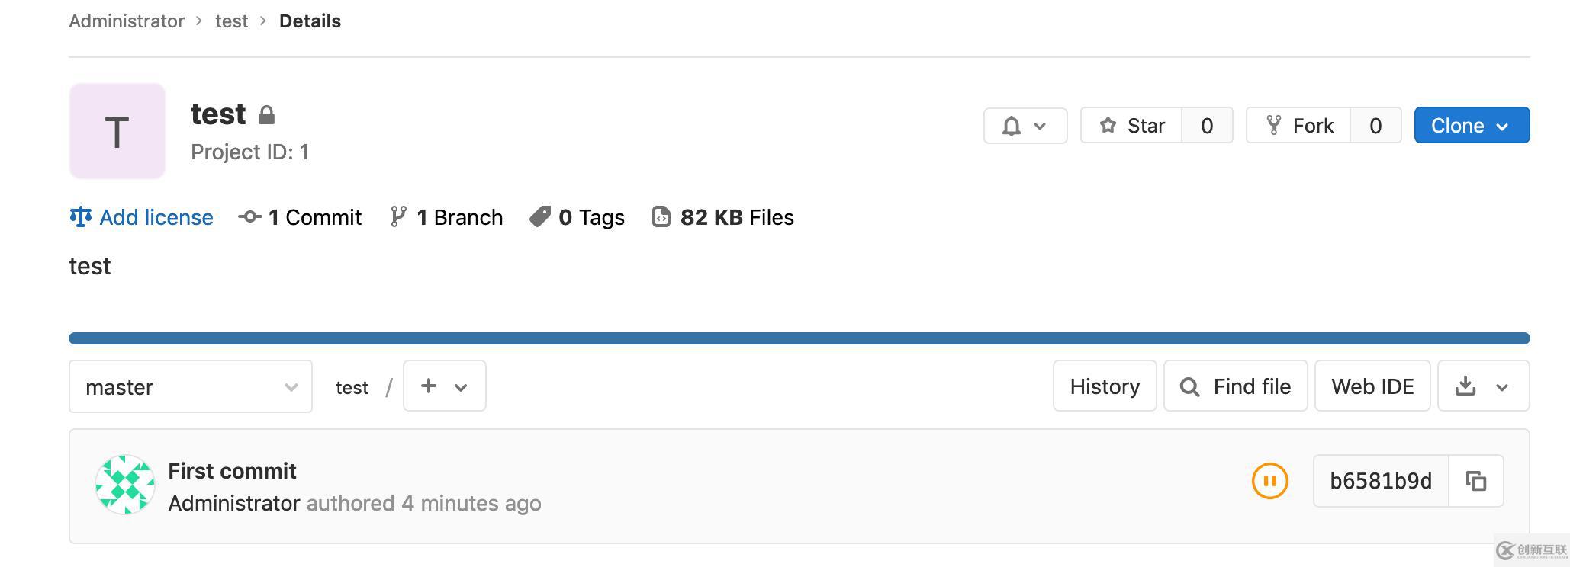
Task: Click the copy commit SHA icon
Action: pyautogui.click(x=1476, y=481)
